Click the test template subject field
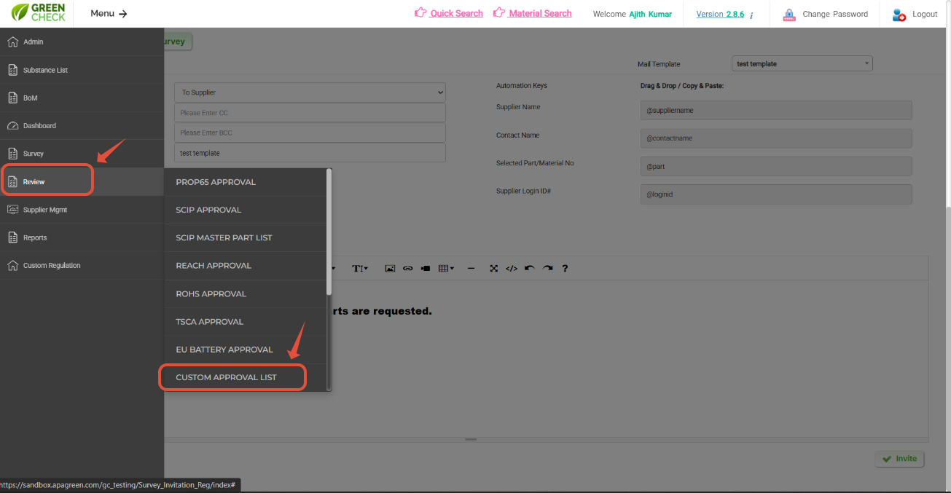This screenshot has height=493, width=951. [310, 153]
